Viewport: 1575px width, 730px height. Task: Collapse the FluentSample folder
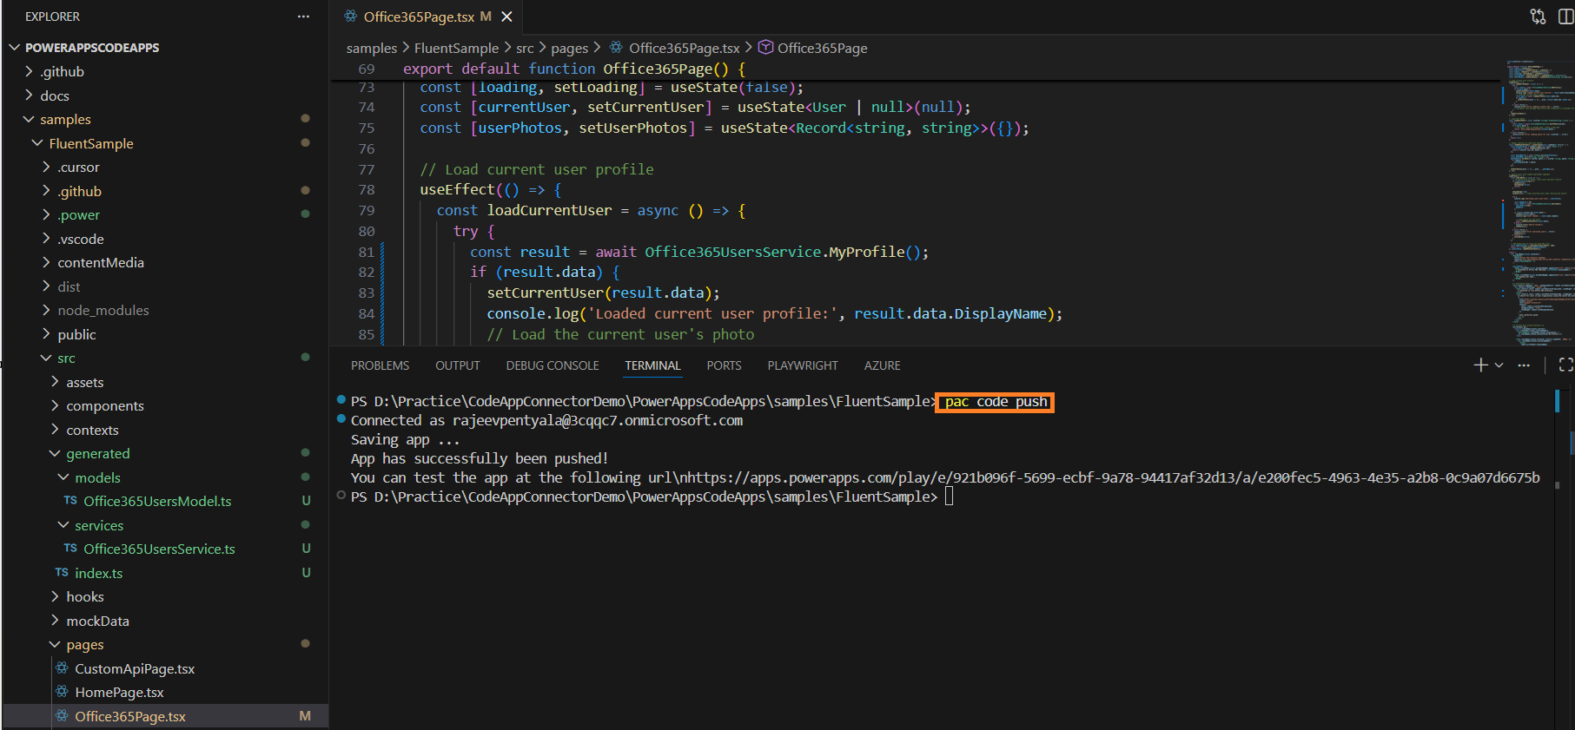coord(90,143)
